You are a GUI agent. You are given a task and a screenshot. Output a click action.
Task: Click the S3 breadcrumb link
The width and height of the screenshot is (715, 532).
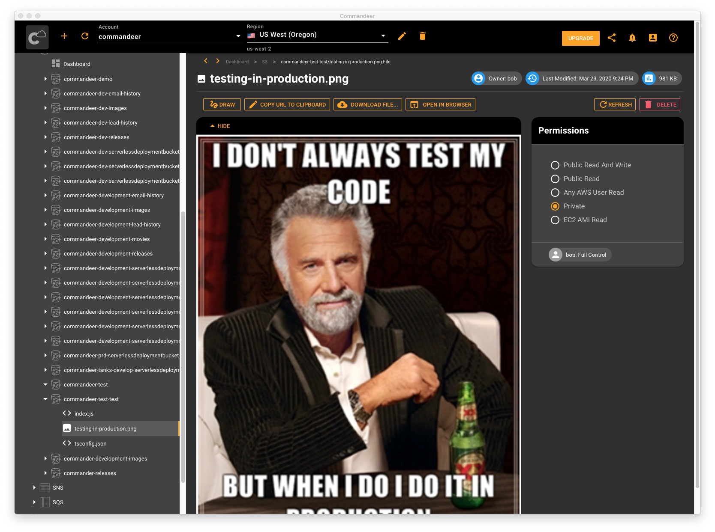pos(264,62)
